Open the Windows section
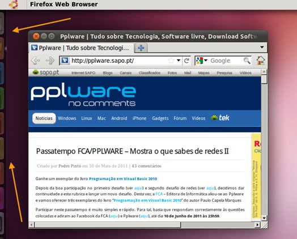The width and height of the screenshot is (297, 239). (67, 118)
